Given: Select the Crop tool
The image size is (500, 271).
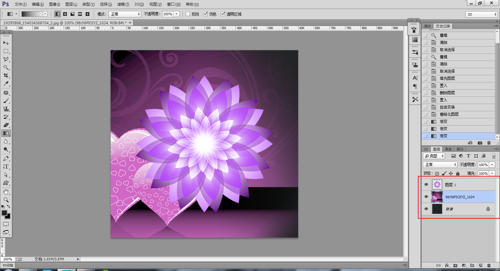Looking at the screenshot, I should tap(6, 75).
